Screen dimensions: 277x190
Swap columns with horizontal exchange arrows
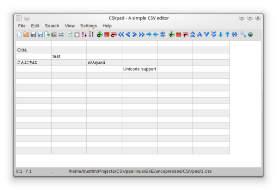(163, 34)
